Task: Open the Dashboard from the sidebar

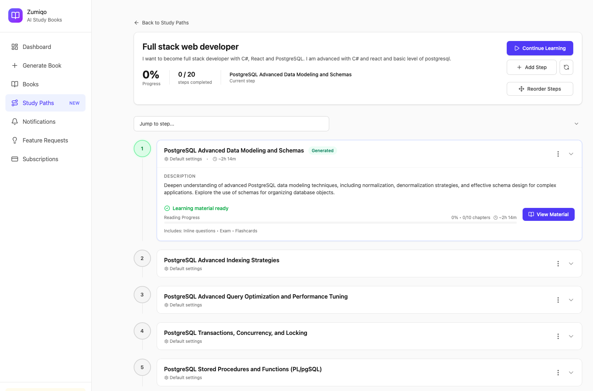Action: click(36, 47)
